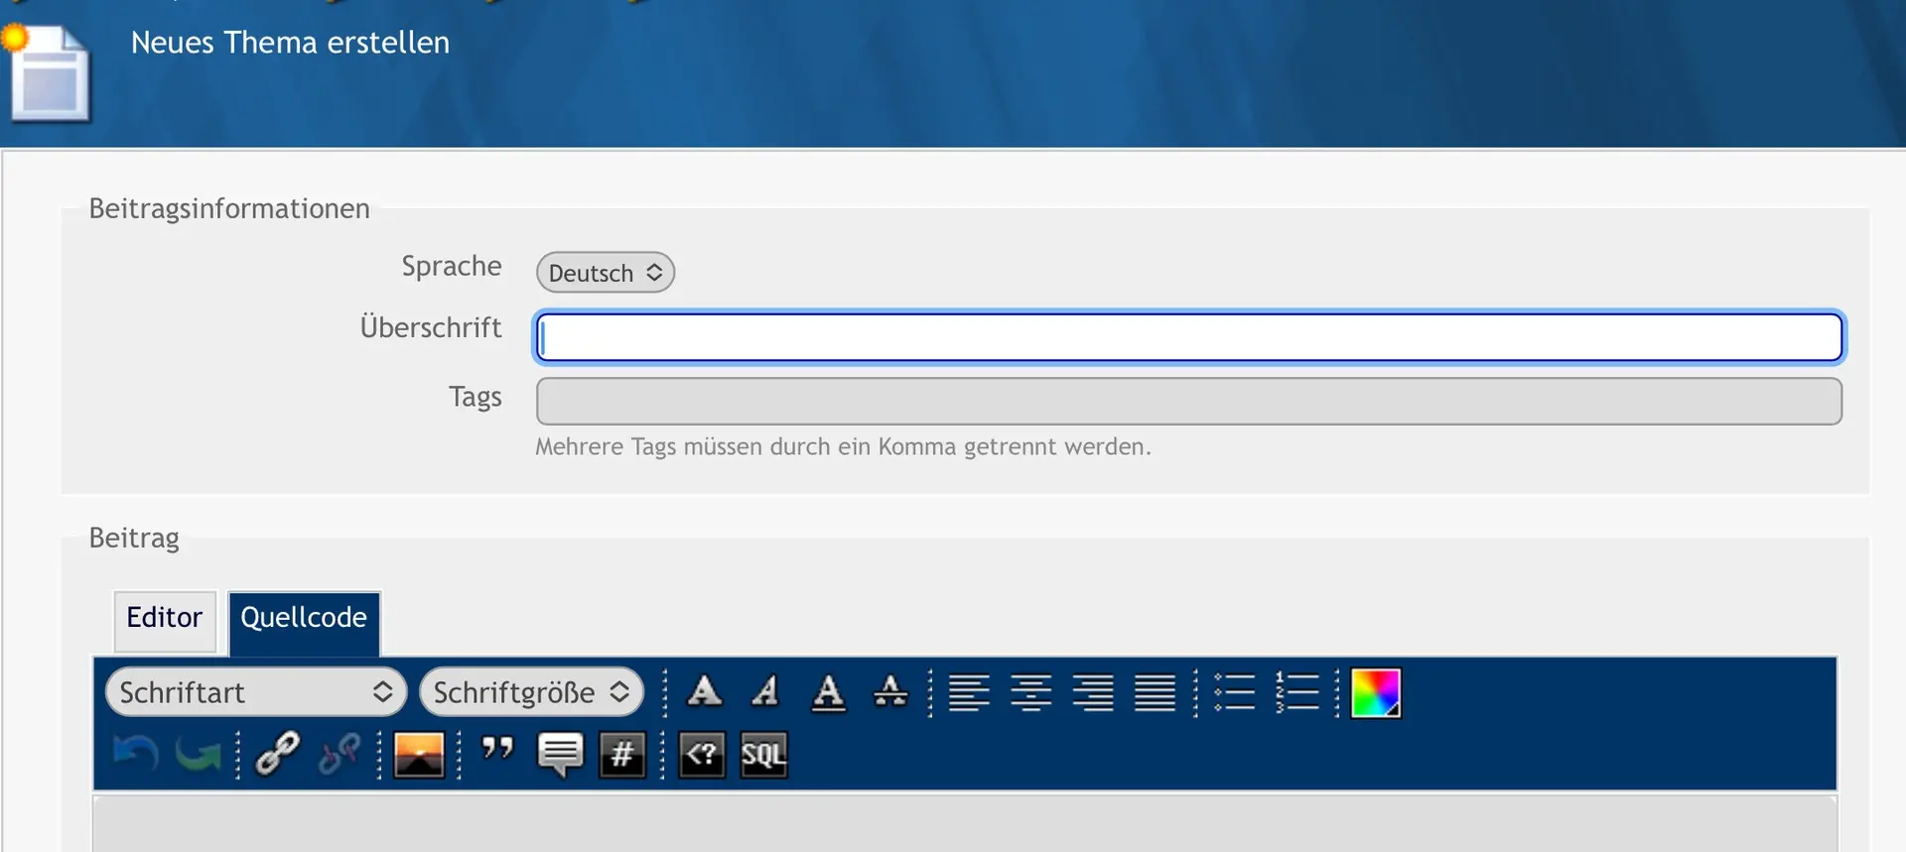
Task: Insert a quote block
Action: pyautogui.click(x=497, y=752)
